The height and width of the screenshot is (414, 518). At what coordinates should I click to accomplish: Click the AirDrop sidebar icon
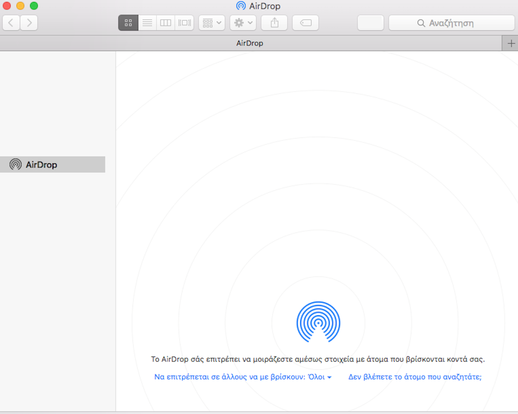click(x=15, y=164)
